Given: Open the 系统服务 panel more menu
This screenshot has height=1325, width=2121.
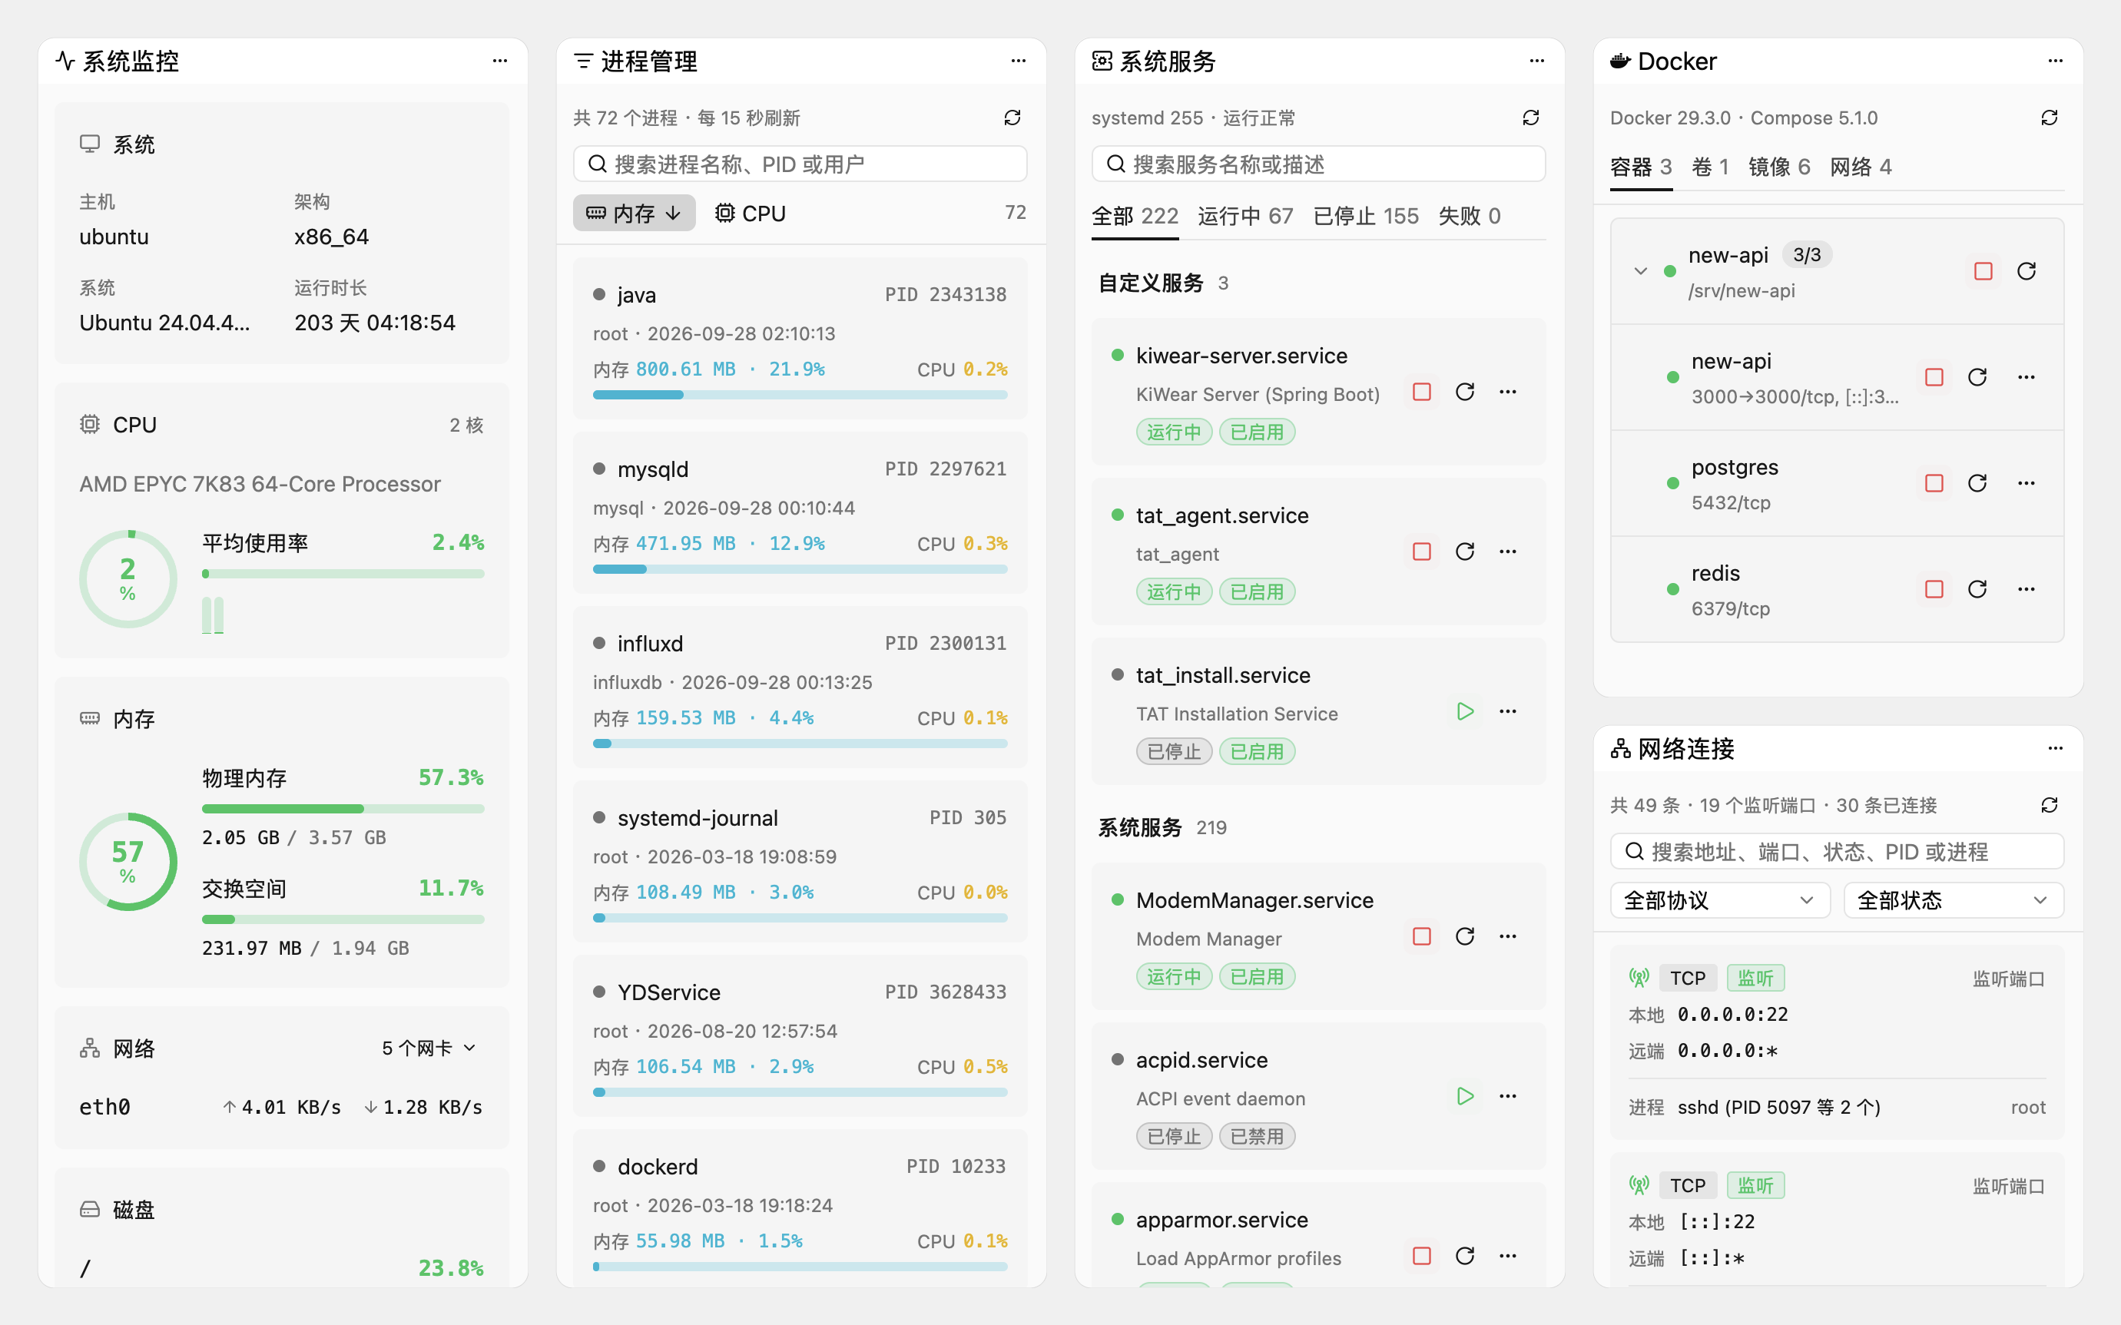Looking at the screenshot, I should (x=1536, y=61).
